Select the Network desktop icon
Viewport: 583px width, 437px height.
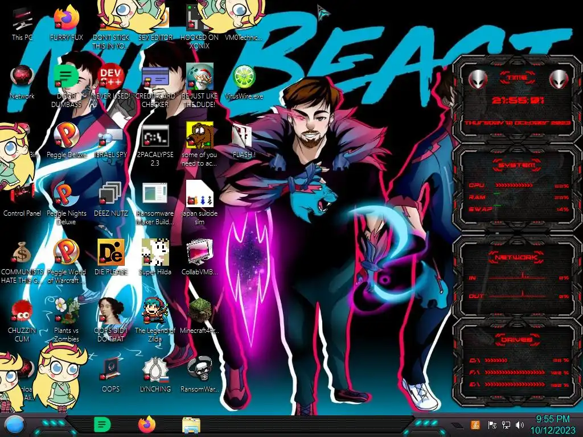point(22,83)
